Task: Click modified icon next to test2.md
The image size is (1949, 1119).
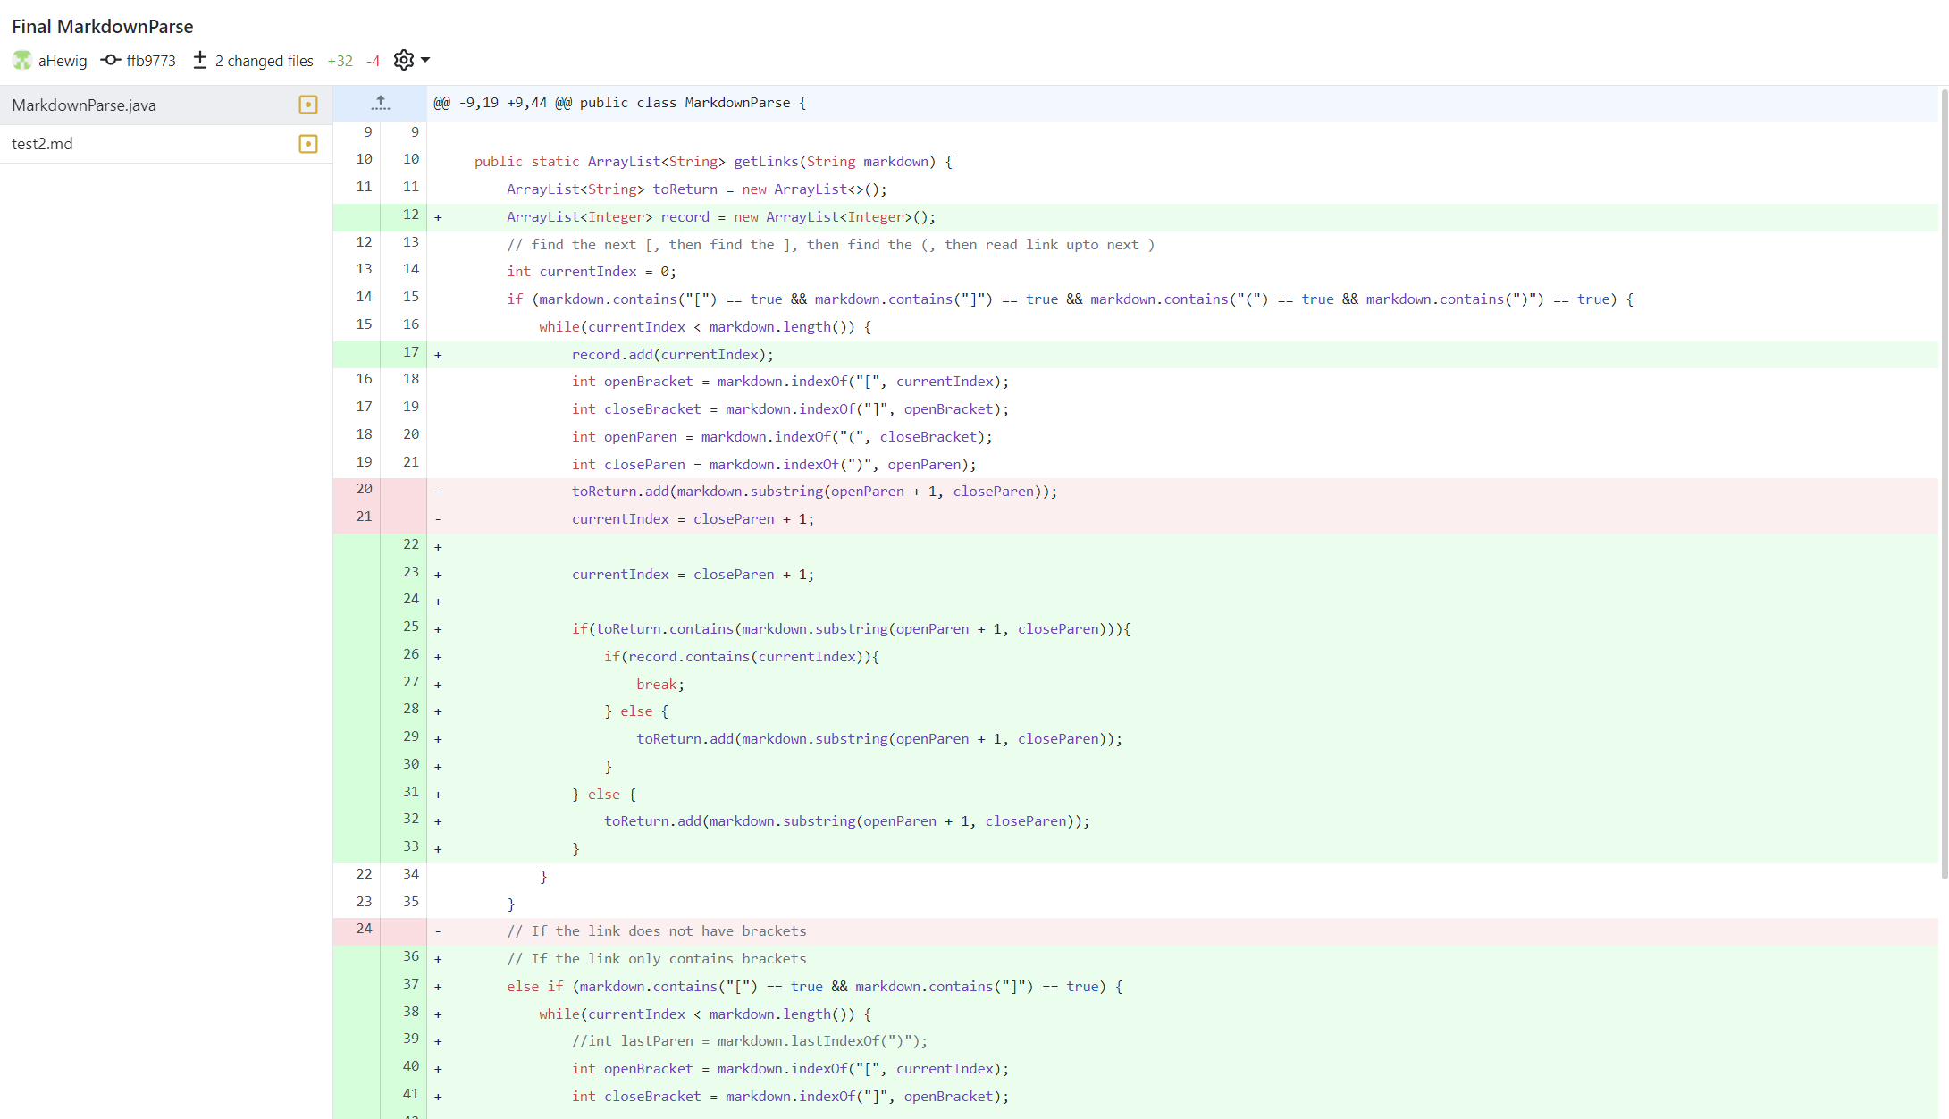Action: pos(308,144)
